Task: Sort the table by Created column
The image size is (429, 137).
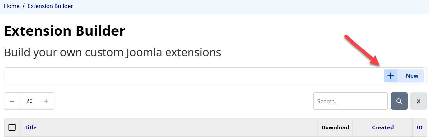Action: 382,127
